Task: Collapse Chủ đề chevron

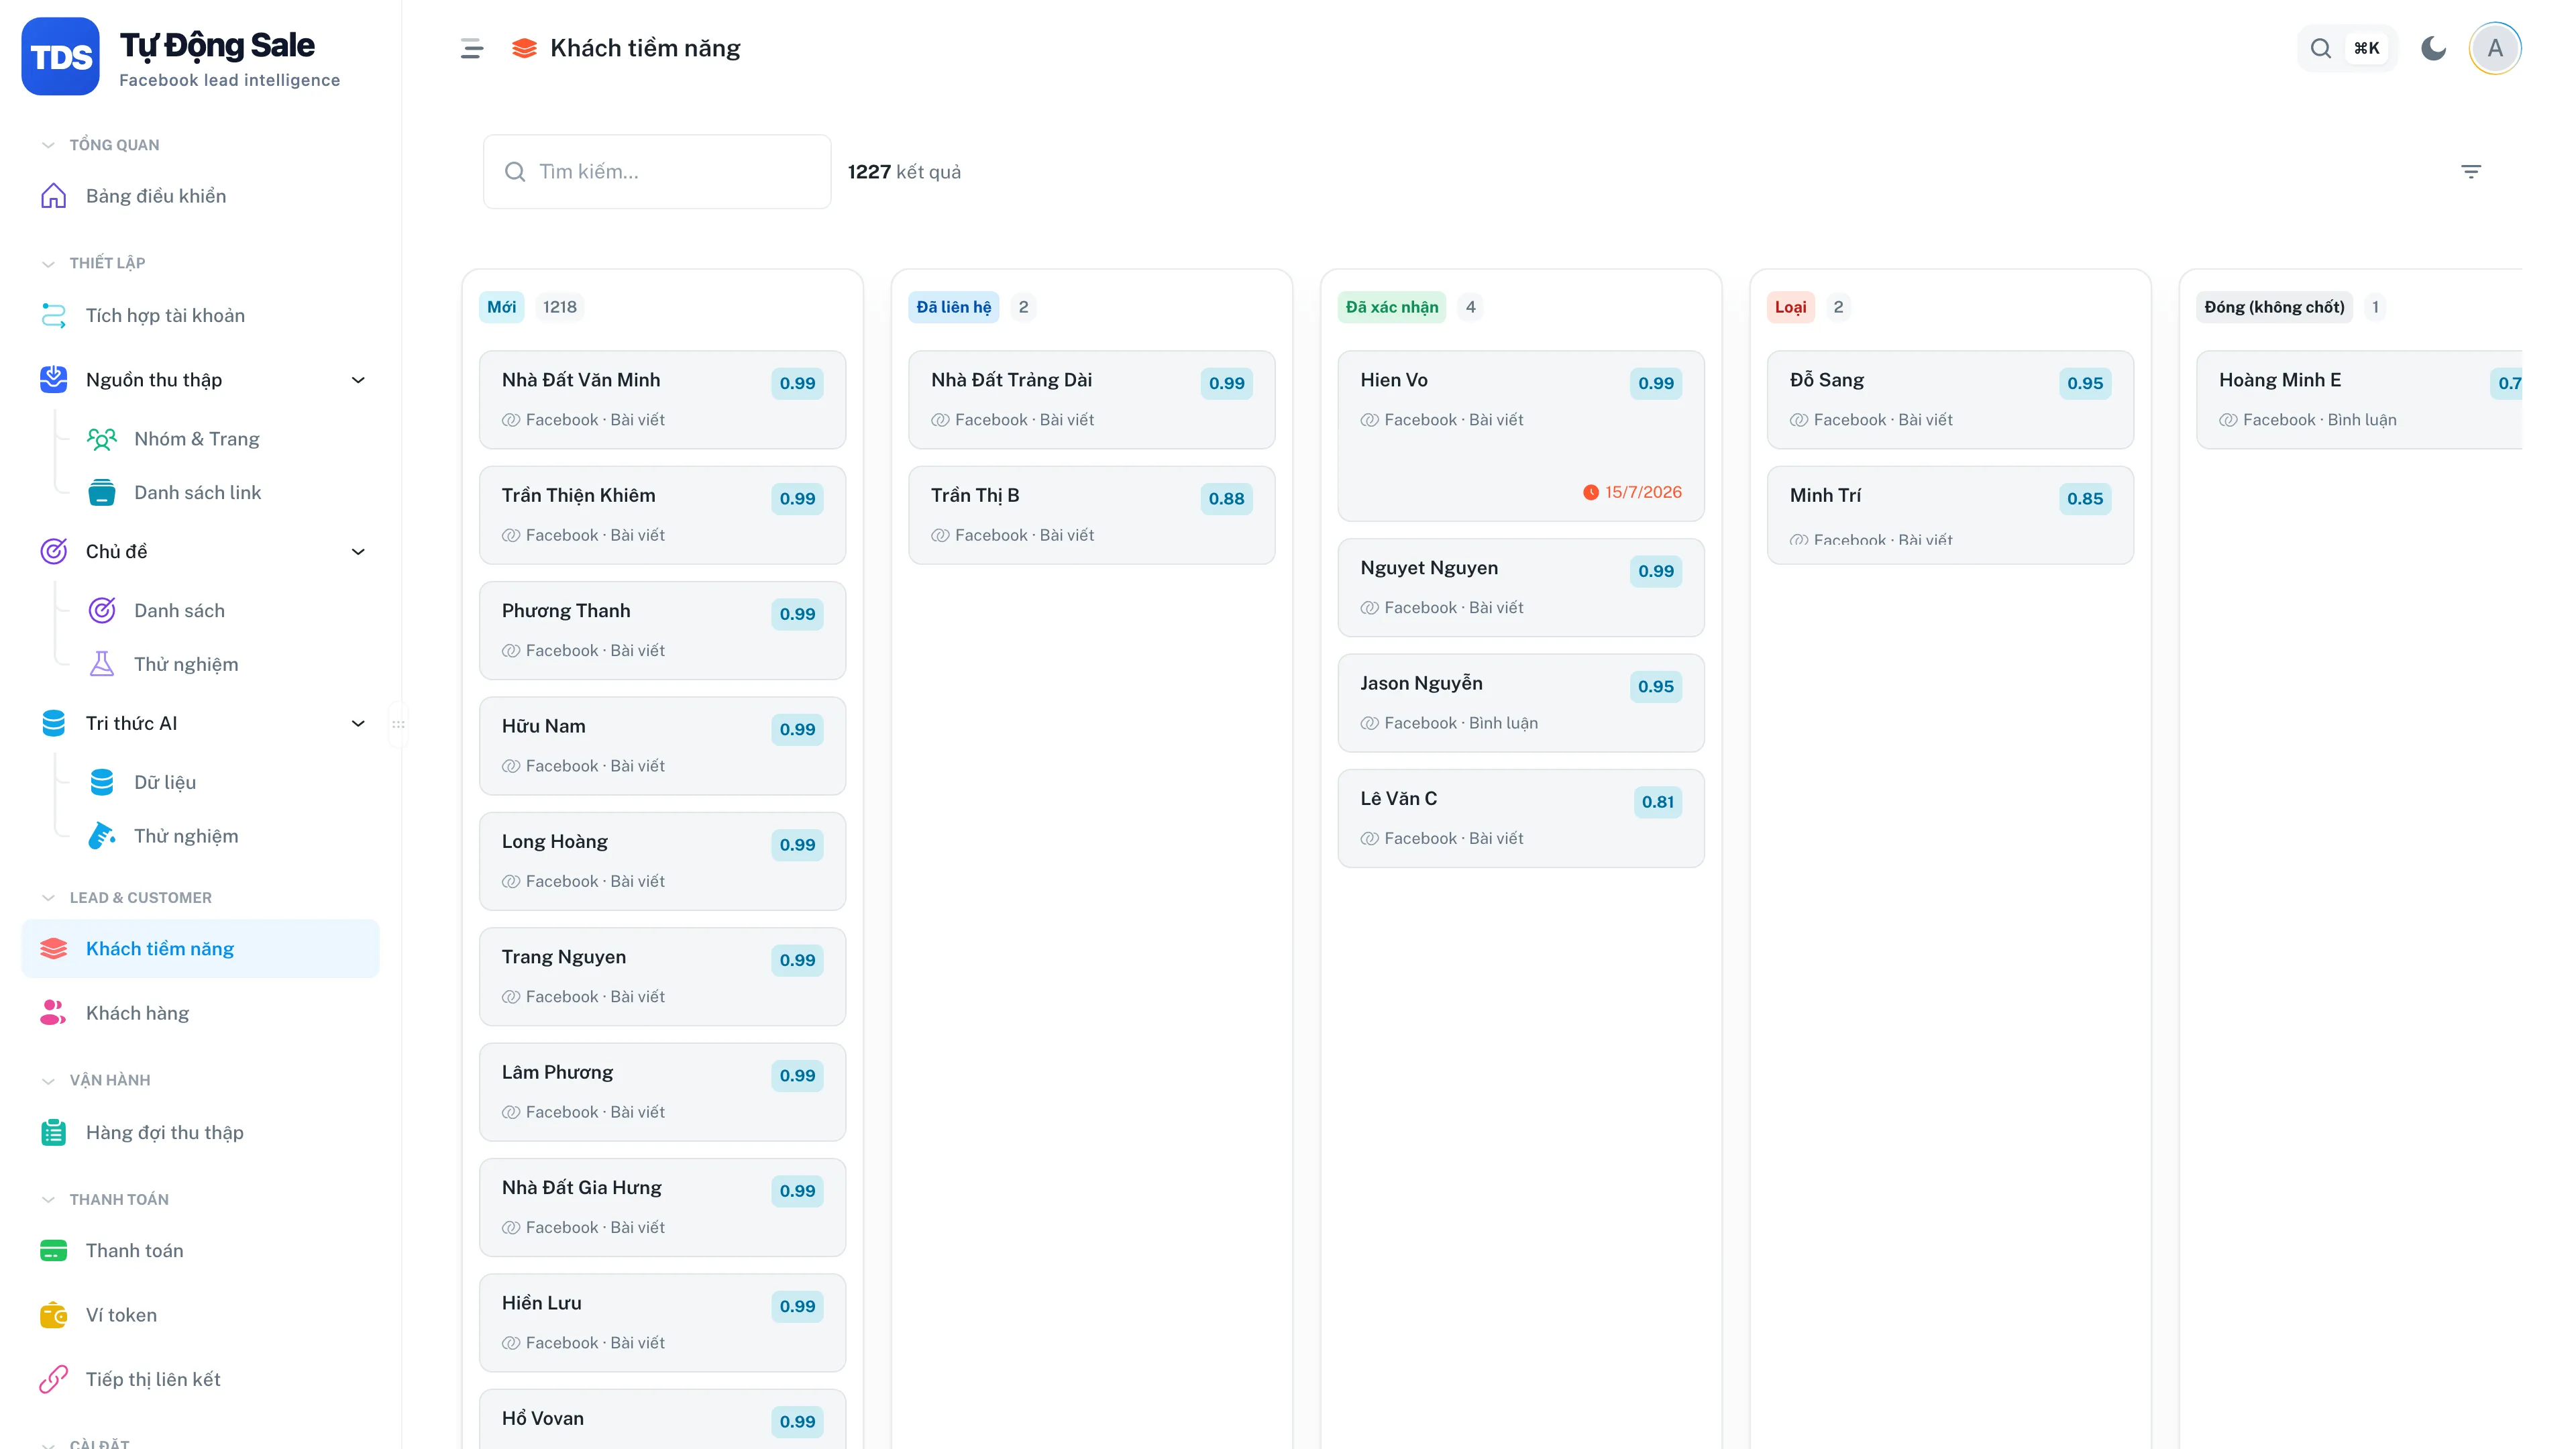Action: click(x=358, y=552)
